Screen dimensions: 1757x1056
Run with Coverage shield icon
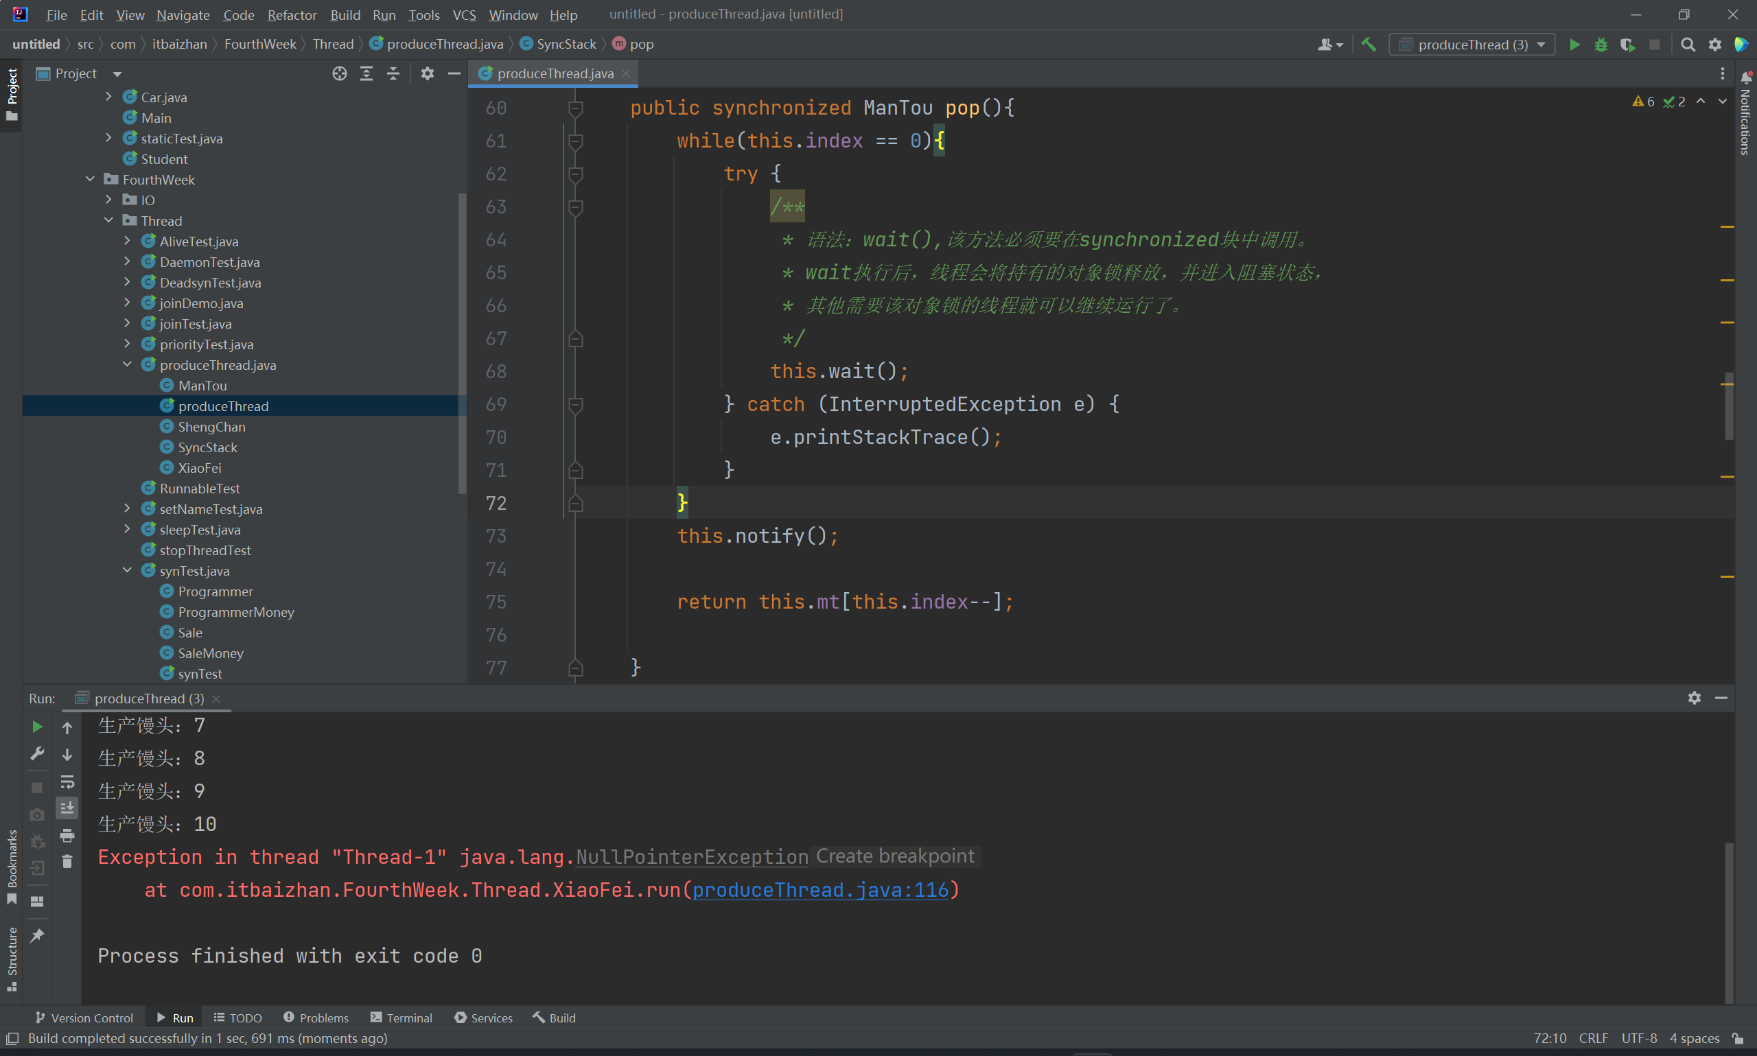(x=1627, y=45)
